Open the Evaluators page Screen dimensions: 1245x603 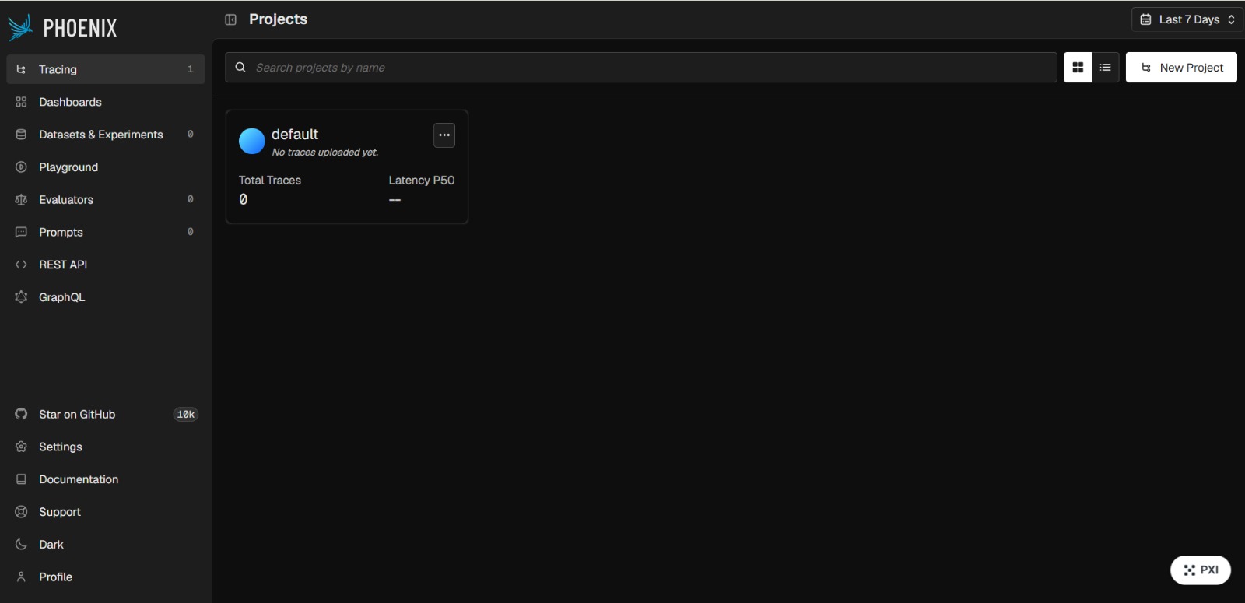pos(106,200)
